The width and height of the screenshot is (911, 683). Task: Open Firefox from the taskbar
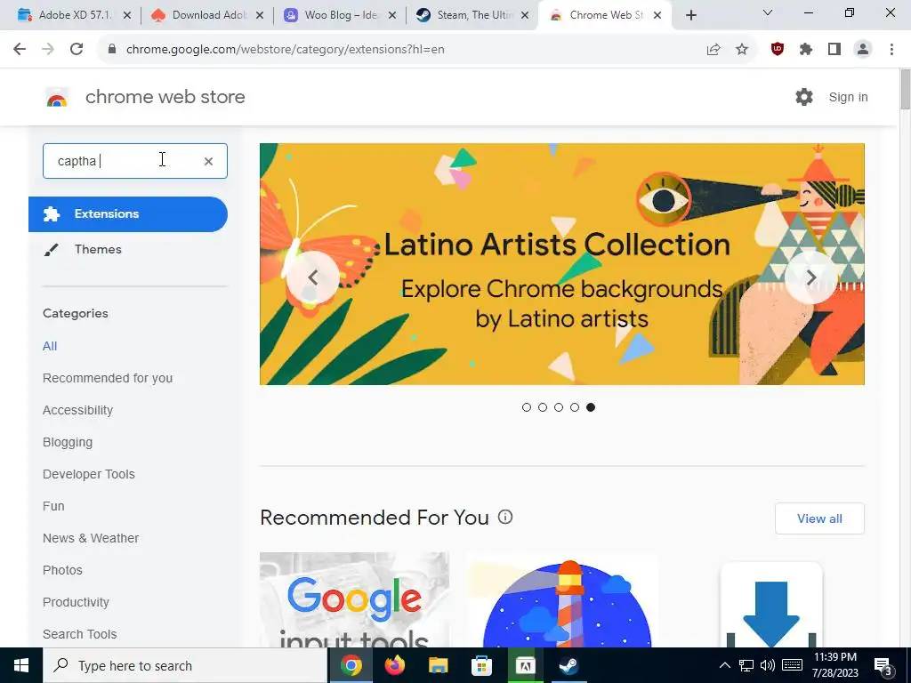(x=394, y=665)
